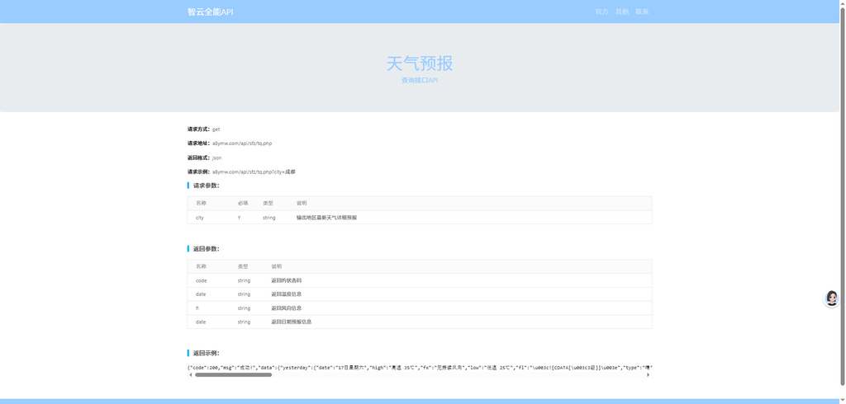Click the request method value get

(216, 129)
